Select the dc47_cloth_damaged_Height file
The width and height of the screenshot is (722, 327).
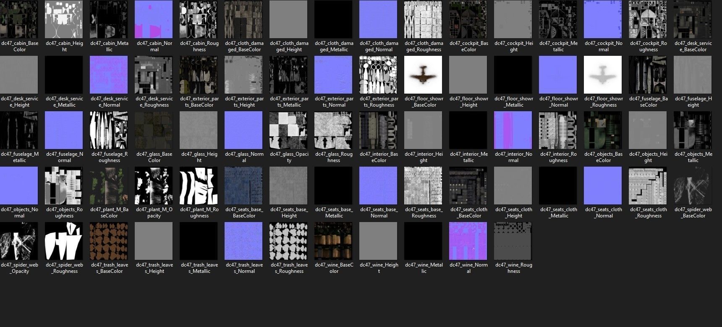pyautogui.click(x=289, y=19)
